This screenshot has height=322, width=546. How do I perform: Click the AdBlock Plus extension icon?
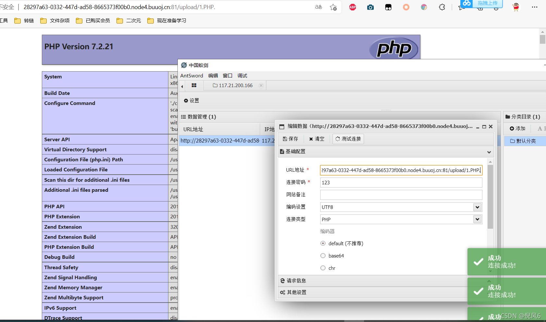tap(353, 7)
